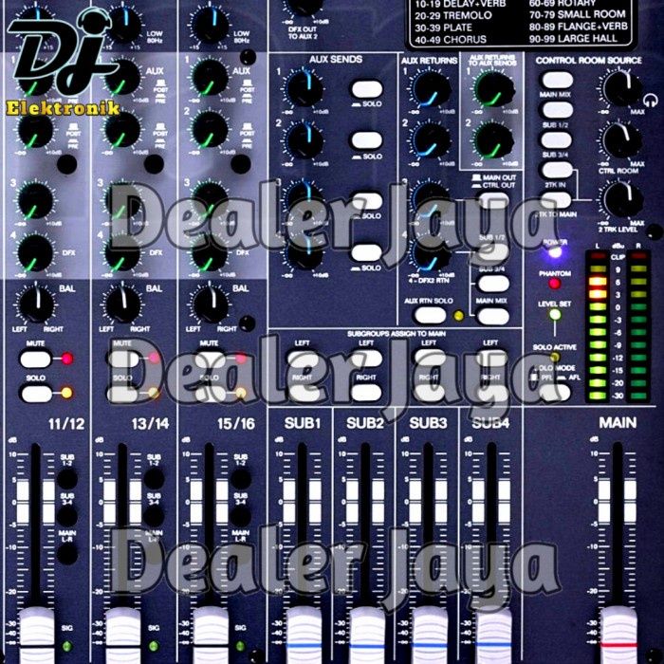Click the AUX SENDS 1 knob
The width and height of the screenshot is (664, 664).
click(x=304, y=89)
